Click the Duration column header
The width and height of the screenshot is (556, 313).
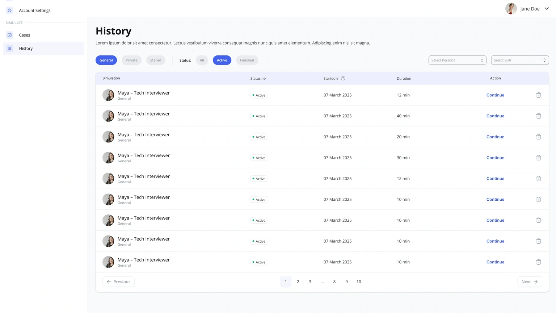point(404,78)
